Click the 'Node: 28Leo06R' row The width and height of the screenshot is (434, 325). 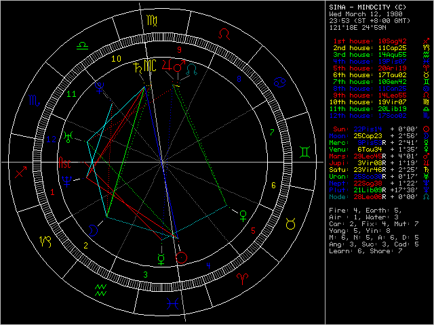379,197
